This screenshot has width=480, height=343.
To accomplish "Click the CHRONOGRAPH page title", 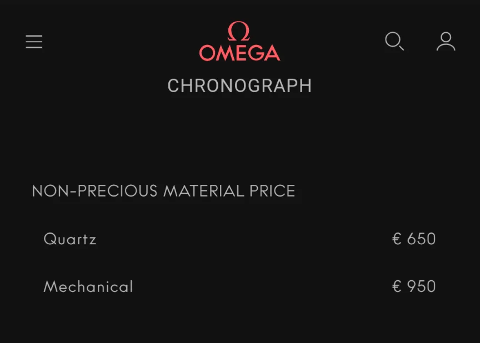I will [239, 86].
